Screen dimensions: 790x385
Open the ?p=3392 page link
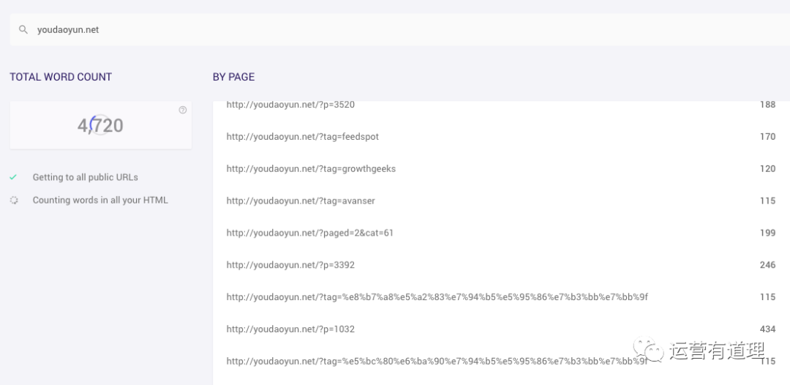pos(290,264)
